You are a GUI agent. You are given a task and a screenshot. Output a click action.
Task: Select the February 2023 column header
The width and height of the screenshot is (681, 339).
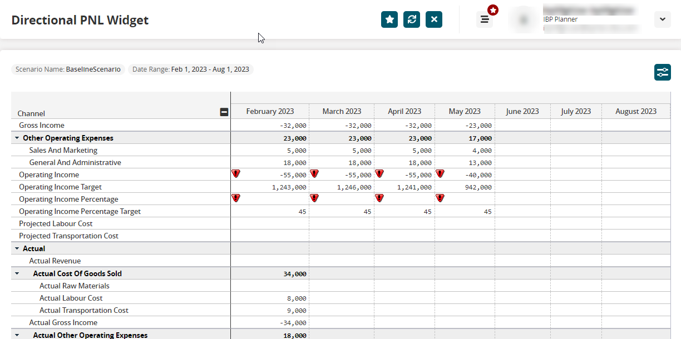(270, 111)
